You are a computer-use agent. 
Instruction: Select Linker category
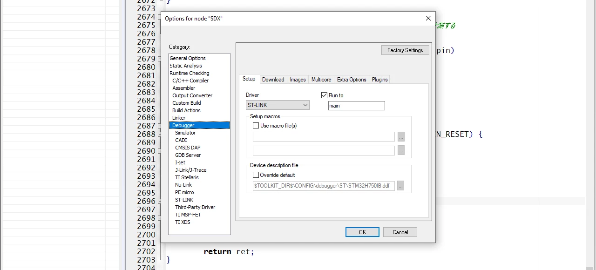coord(179,118)
